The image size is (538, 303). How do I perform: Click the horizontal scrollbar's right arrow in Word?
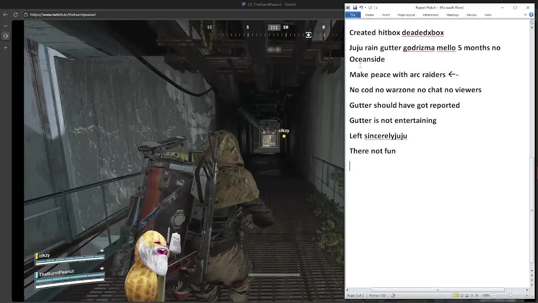click(x=527, y=290)
